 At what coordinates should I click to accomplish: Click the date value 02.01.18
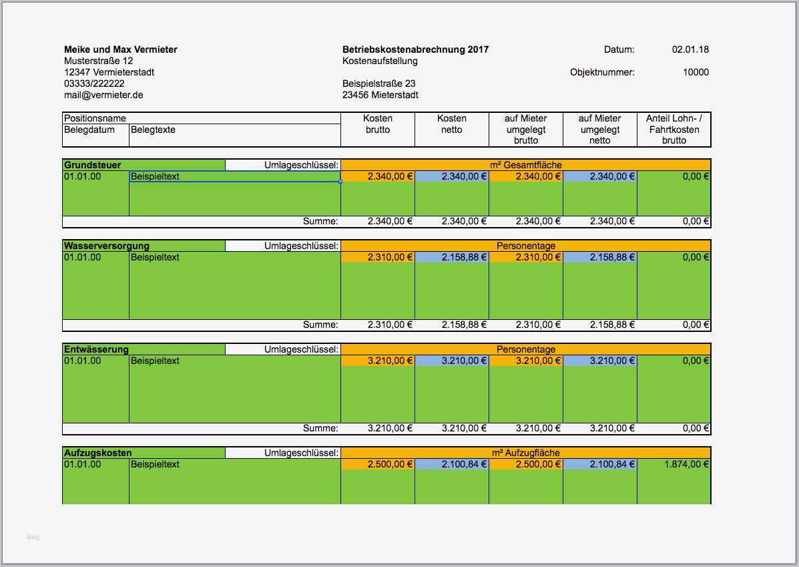(x=690, y=49)
